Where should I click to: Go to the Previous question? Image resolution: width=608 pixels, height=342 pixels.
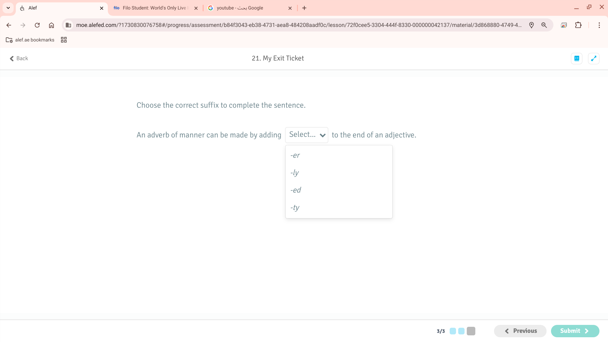coord(520,331)
